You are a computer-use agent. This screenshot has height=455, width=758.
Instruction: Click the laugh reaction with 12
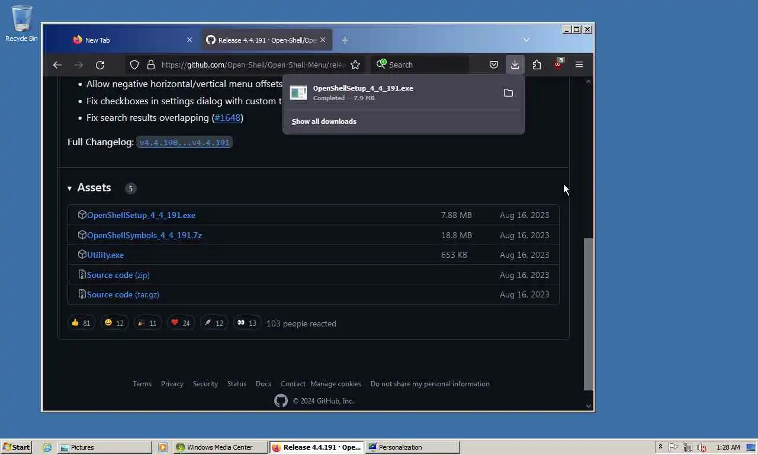click(114, 323)
